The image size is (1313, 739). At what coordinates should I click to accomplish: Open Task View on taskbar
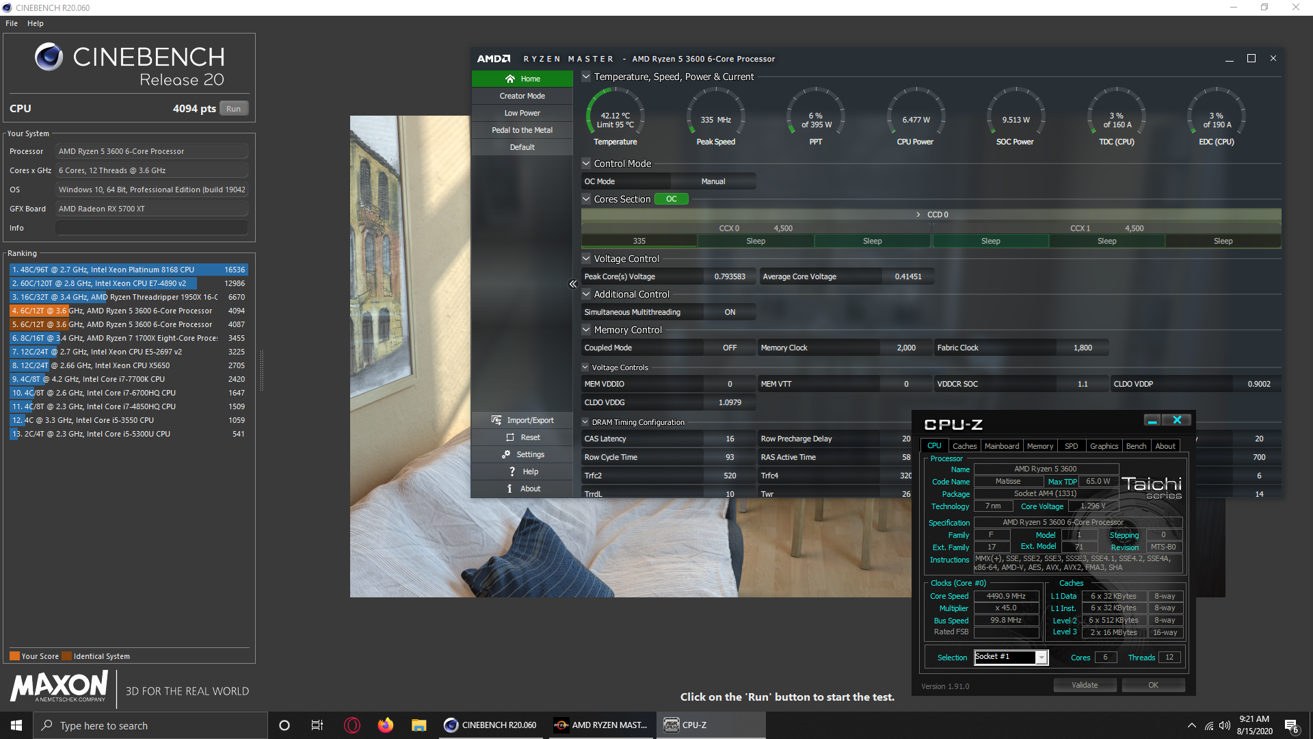[x=317, y=725]
